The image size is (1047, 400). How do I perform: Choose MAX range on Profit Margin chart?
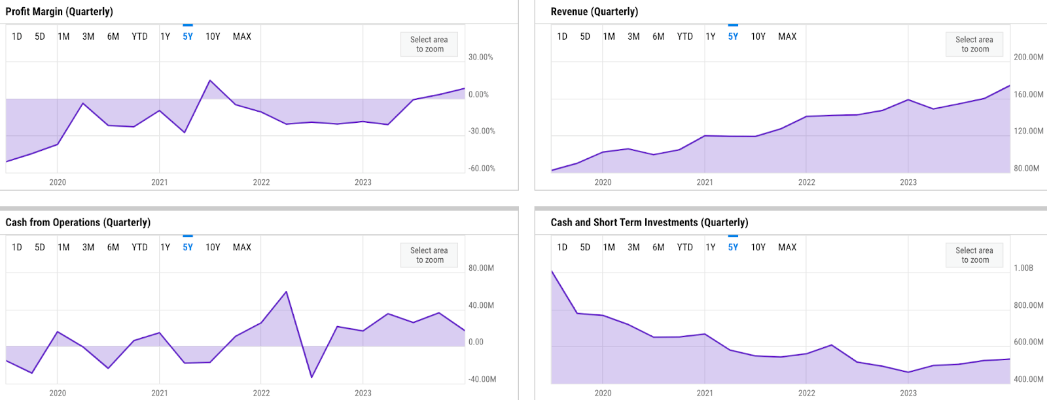tap(242, 37)
